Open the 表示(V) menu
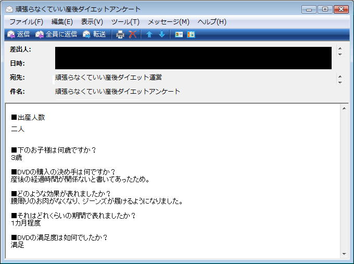 click(x=92, y=22)
